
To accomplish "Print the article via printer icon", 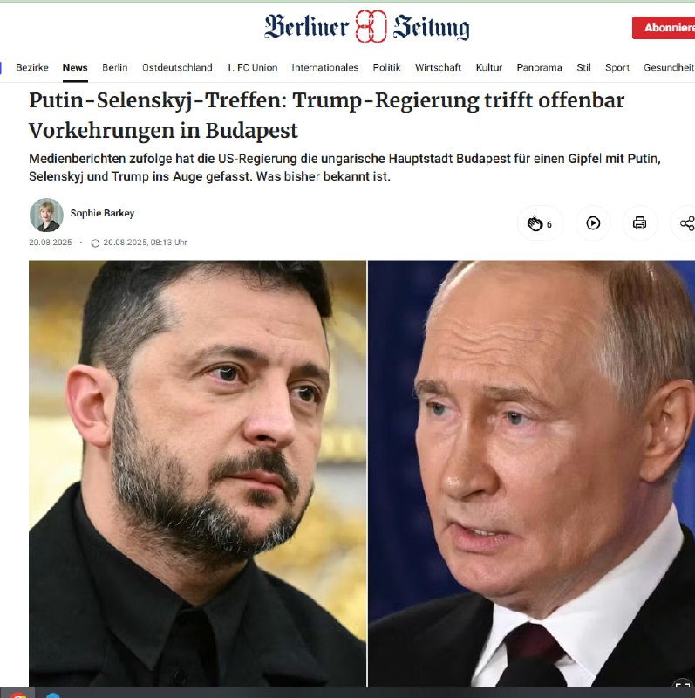I will [x=639, y=223].
